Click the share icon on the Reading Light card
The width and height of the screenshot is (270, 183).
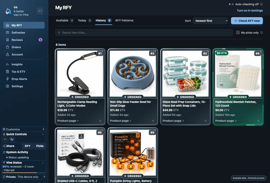(100, 121)
